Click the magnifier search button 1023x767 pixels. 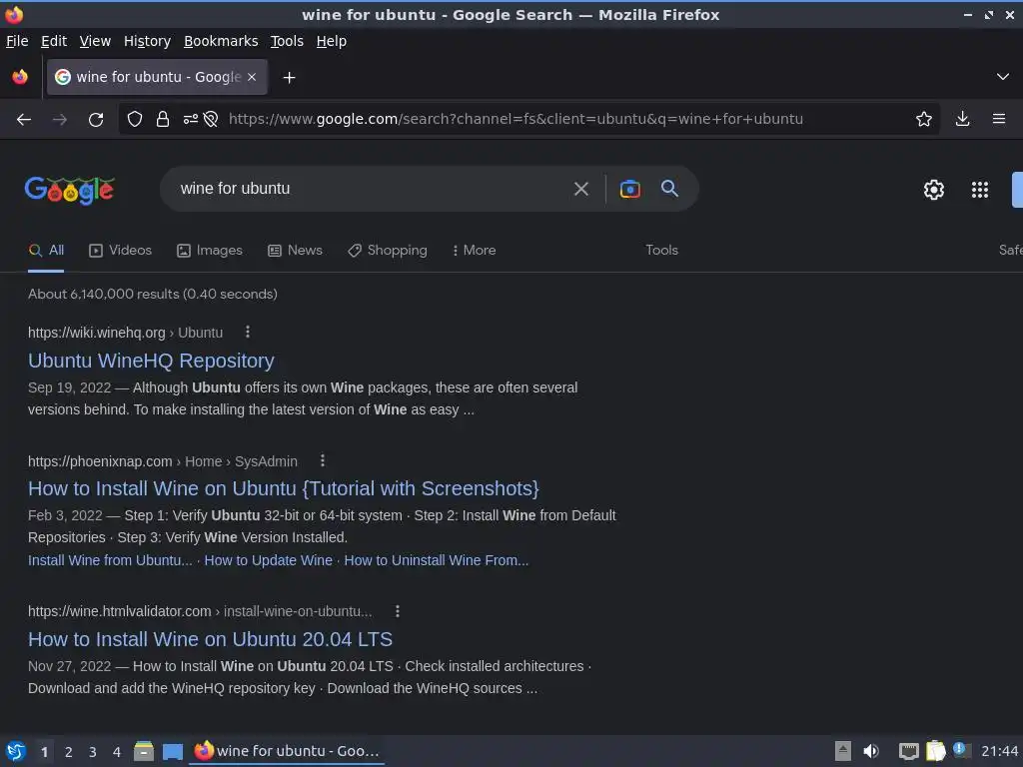[669, 189]
